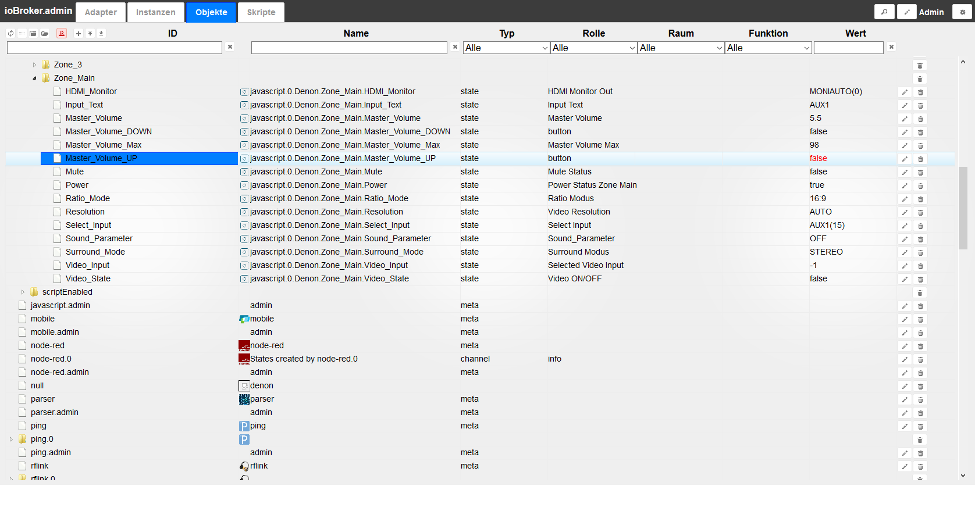Viewport: 975px width, 511px height.
Task: Open the Skripte tab
Action: [x=261, y=12]
